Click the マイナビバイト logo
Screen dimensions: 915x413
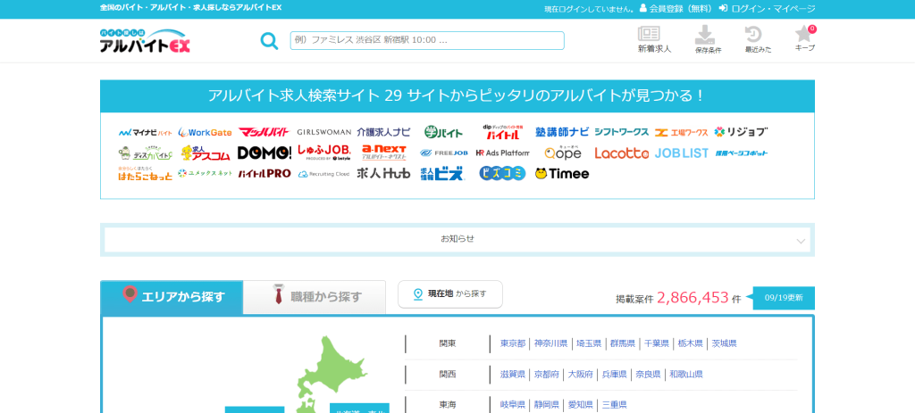click(x=146, y=132)
